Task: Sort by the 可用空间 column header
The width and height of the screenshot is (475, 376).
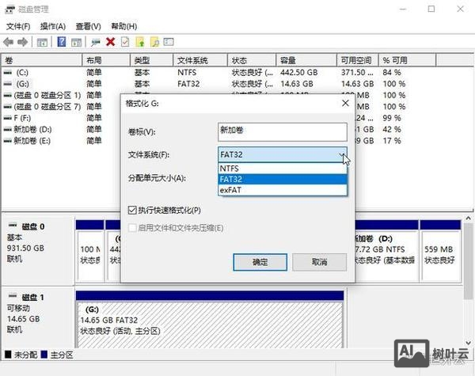Action: 358,60
